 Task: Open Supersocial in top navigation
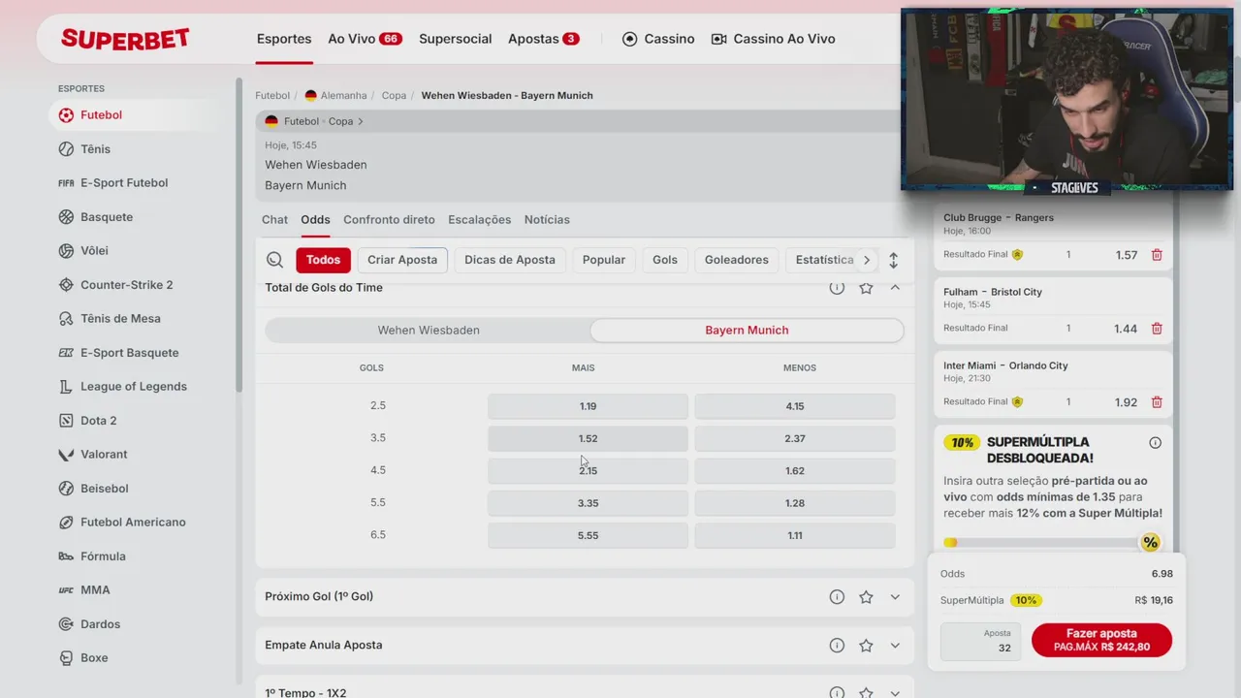click(x=456, y=39)
